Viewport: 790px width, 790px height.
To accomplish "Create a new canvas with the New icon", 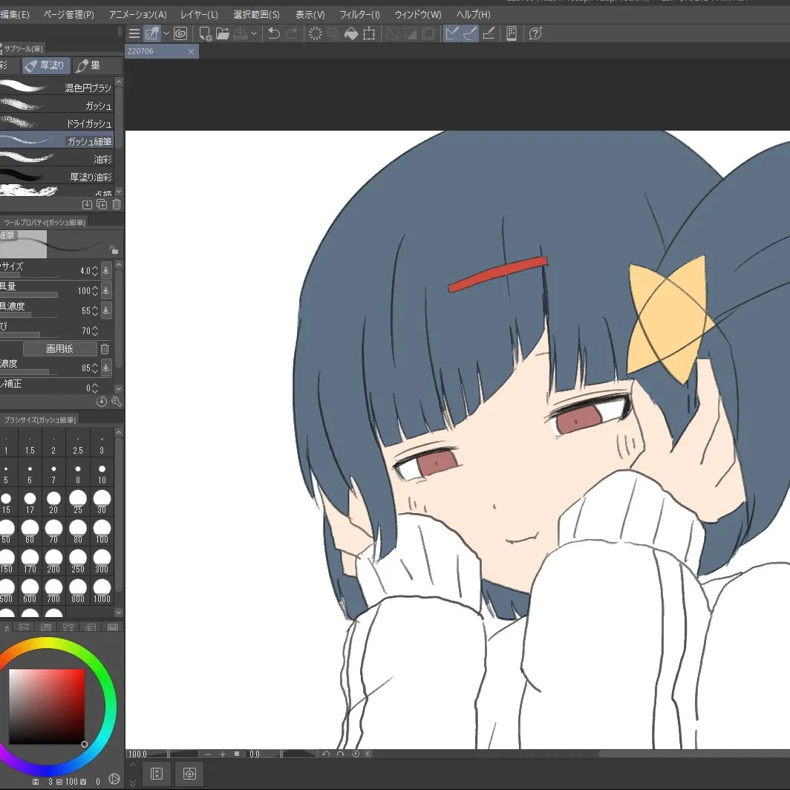I will [205, 33].
